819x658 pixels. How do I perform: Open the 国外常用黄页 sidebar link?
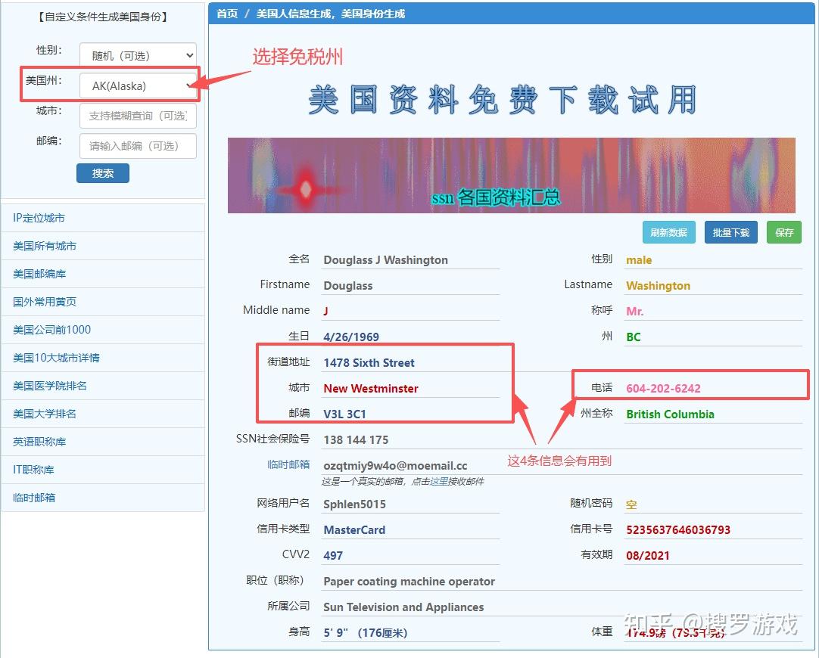click(x=45, y=302)
